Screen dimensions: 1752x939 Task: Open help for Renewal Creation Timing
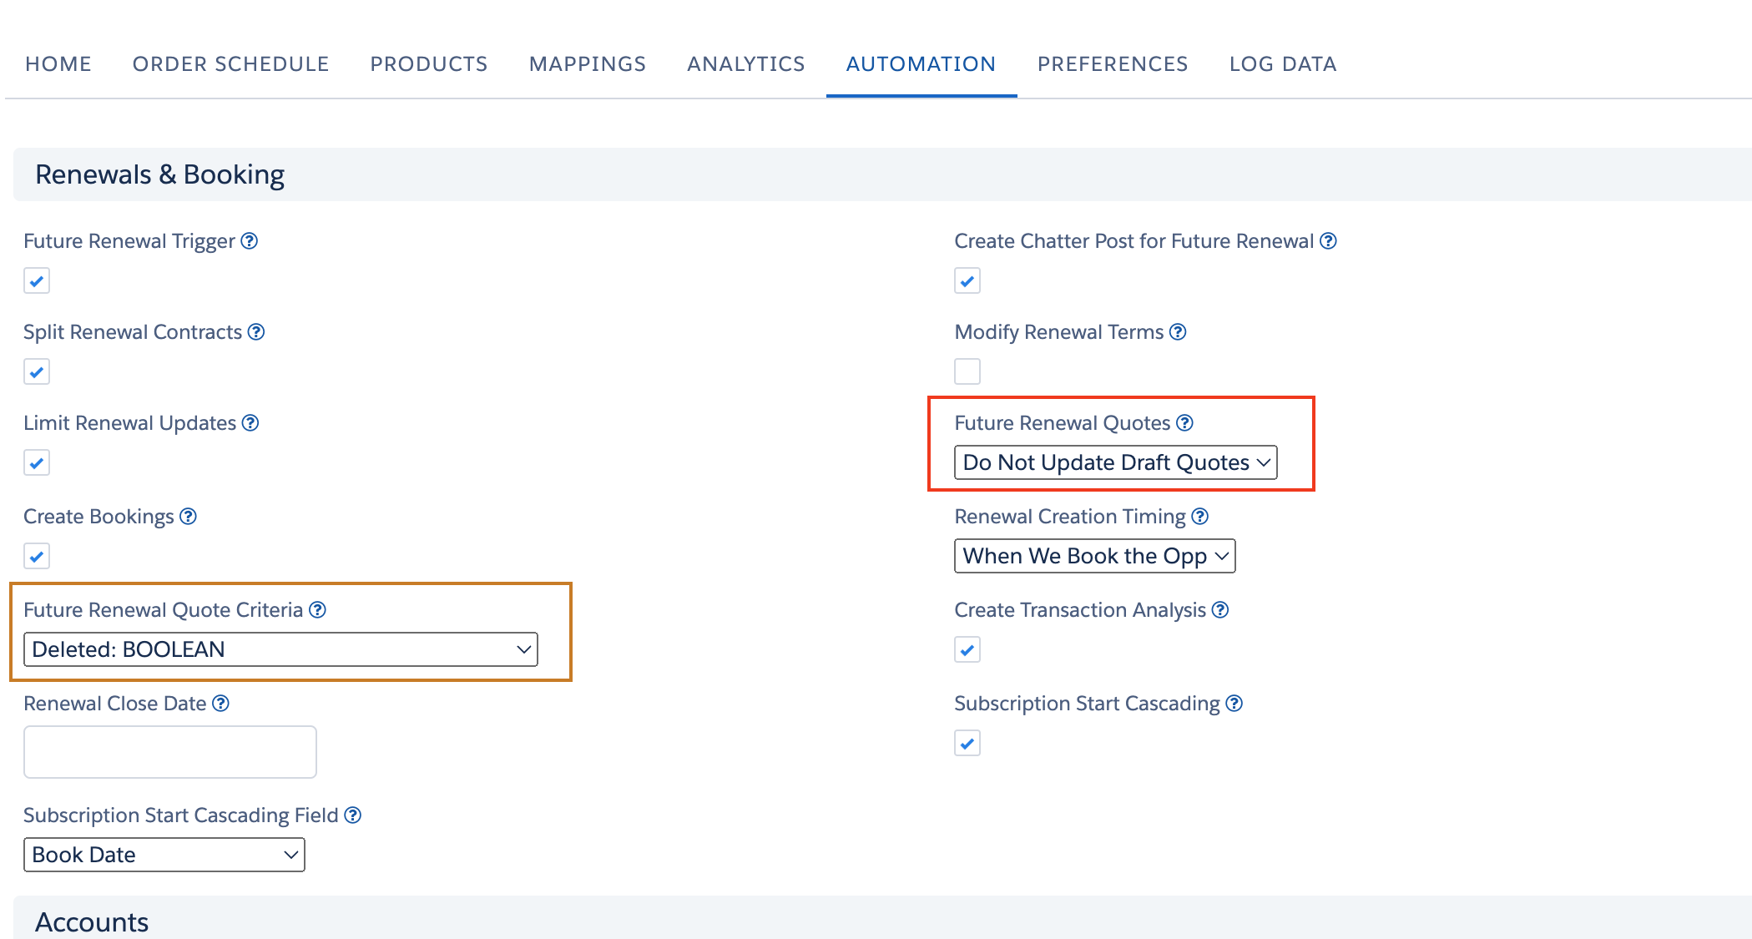1199,517
